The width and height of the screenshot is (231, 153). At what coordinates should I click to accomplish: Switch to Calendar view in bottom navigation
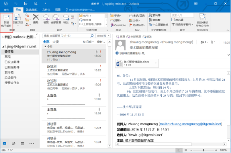pos(23,143)
